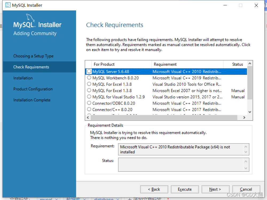
Task: Click the Requirement column header
Action: click(187, 64)
